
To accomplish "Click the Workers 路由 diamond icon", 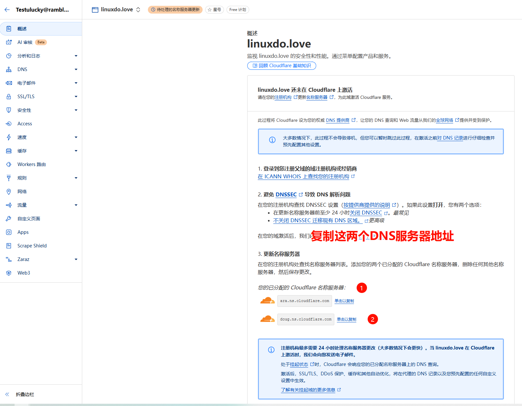I will pyautogui.click(x=9, y=164).
